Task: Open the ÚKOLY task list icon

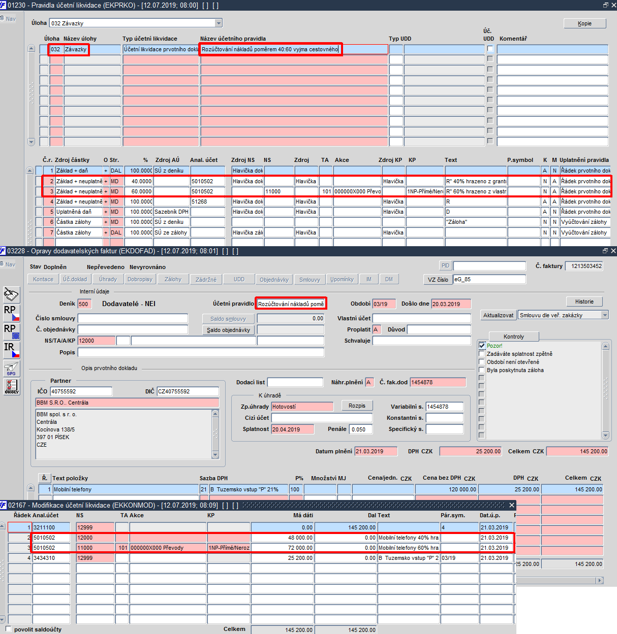Action: click(x=11, y=387)
